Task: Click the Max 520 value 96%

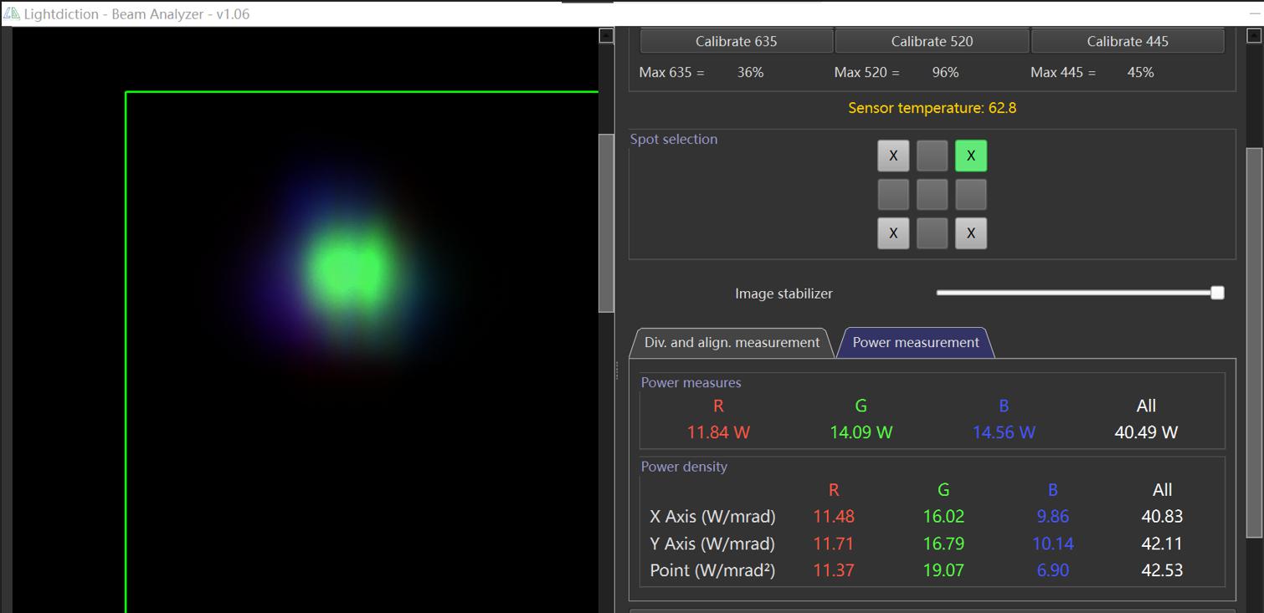Action: (945, 73)
